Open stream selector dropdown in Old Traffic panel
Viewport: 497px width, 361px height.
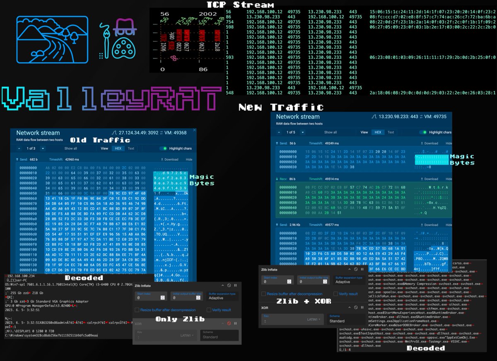pos(43,148)
